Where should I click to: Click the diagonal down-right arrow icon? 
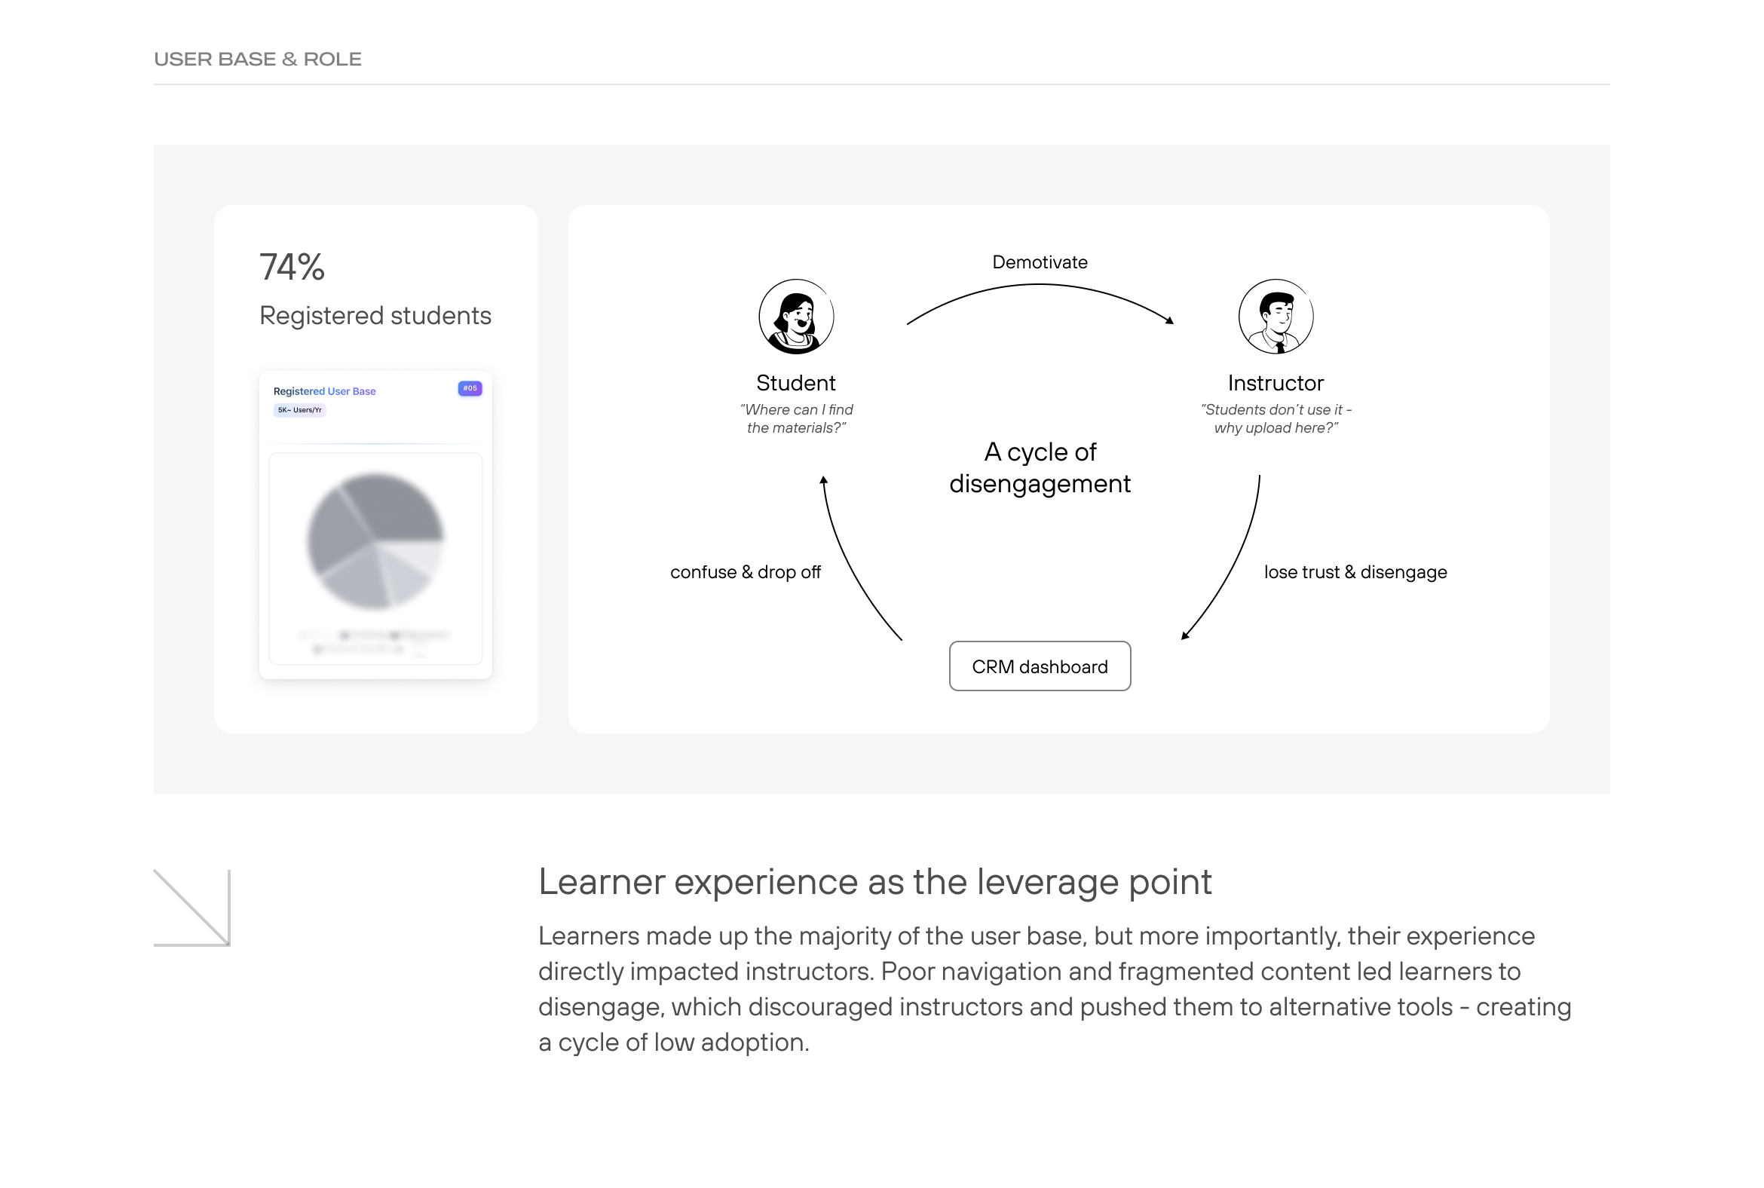point(192,908)
